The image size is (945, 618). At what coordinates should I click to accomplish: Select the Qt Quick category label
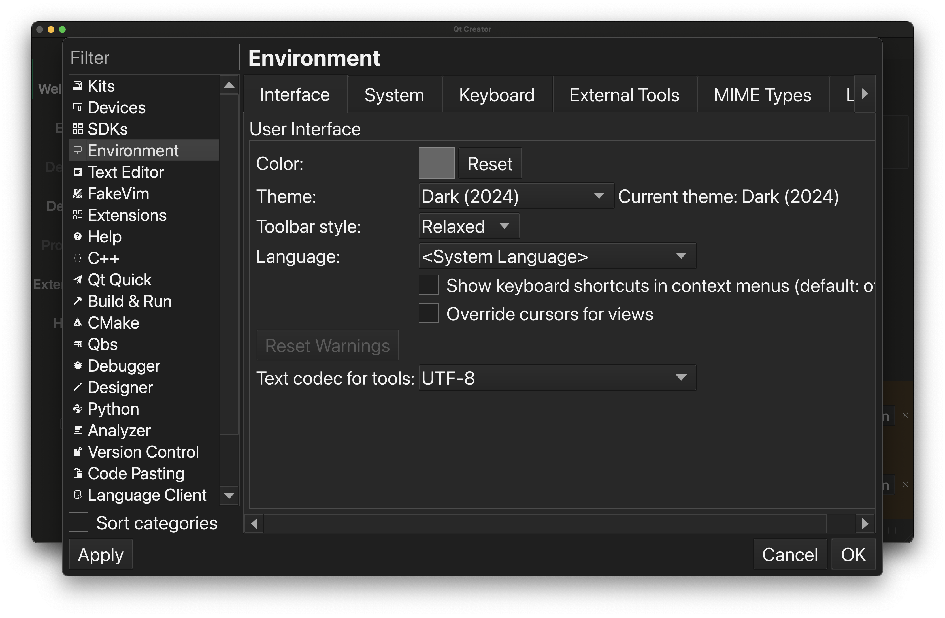tap(120, 280)
